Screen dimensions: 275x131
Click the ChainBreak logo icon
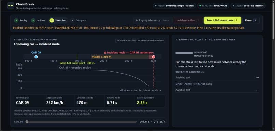click(x=11, y=5)
